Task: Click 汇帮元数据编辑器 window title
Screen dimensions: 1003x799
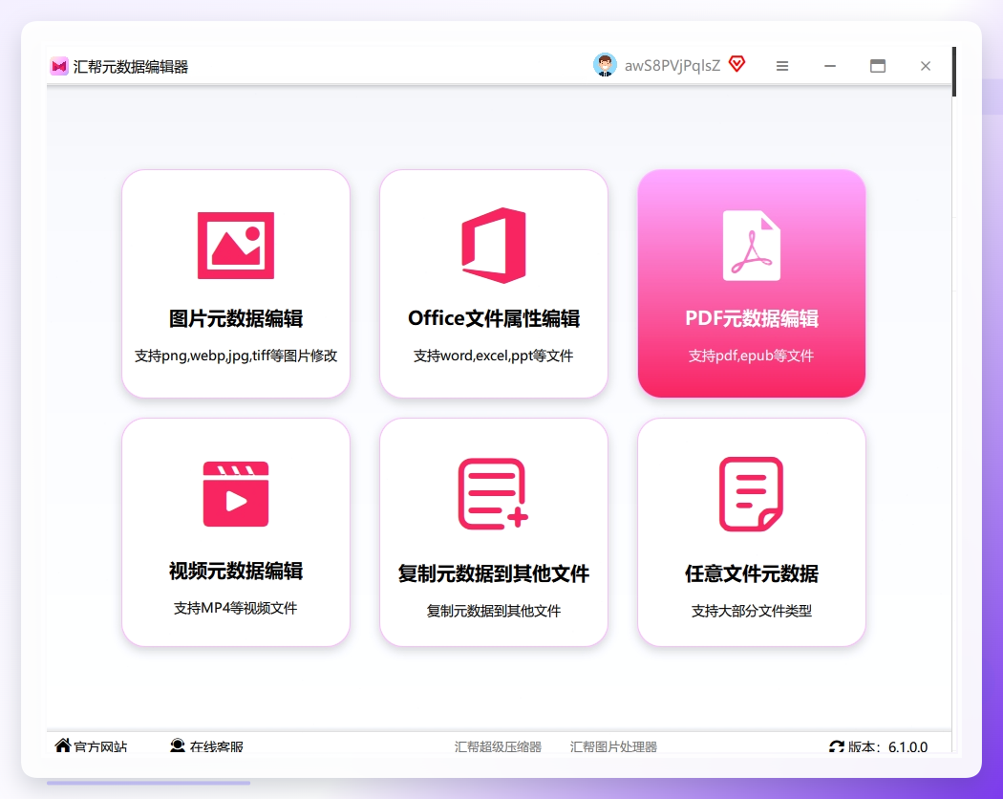Action: pos(131,67)
